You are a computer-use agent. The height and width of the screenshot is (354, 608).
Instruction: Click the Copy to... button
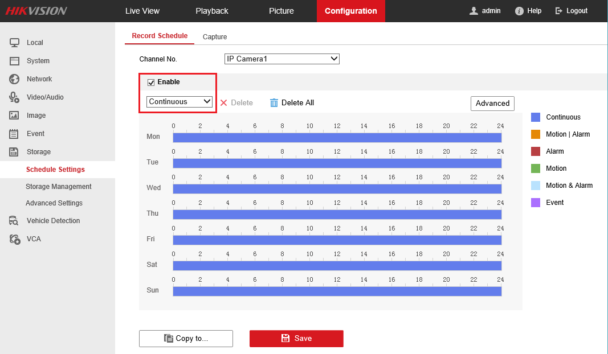pos(186,339)
